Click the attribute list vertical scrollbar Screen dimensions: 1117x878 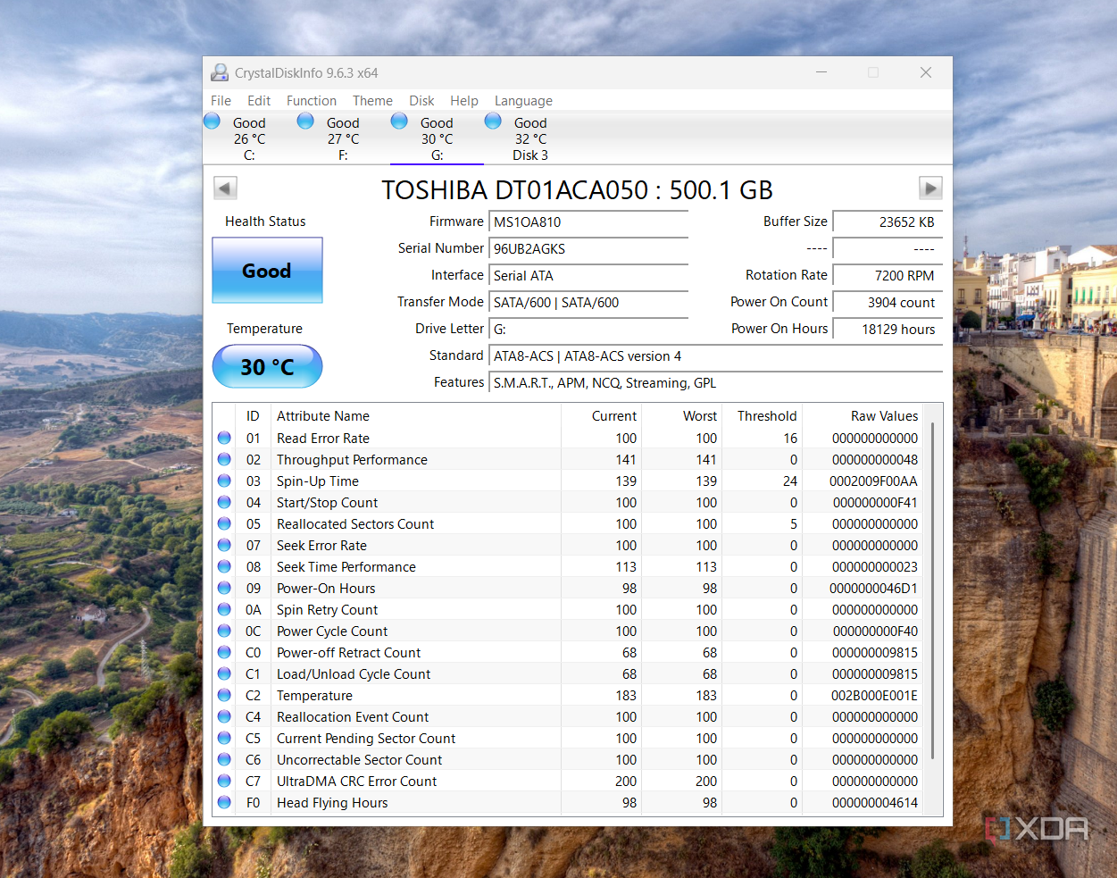pos(934,591)
